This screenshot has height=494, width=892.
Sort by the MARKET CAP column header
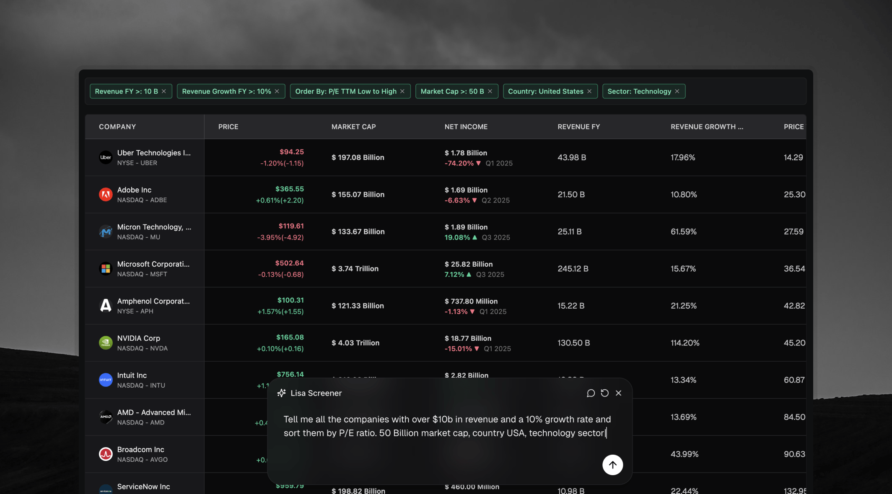point(353,127)
